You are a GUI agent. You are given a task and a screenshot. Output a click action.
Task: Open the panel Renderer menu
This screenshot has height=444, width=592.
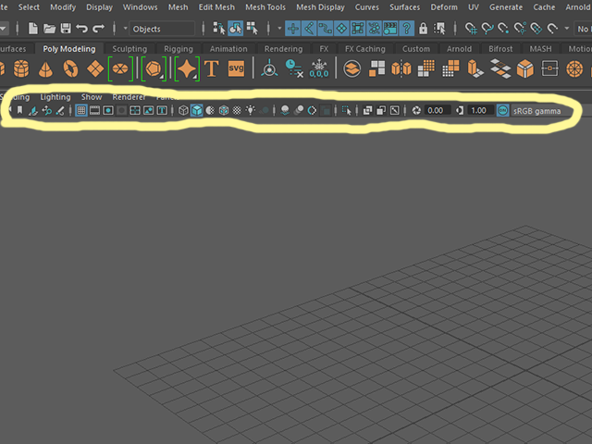(x=129, y=97)
